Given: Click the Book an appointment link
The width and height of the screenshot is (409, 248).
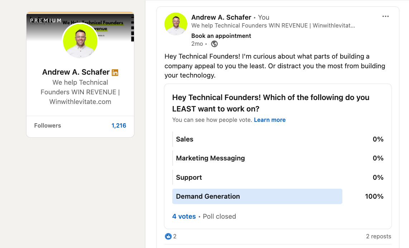Looking at the screenshot, I should pyautogui.click(x=221, y=36).
